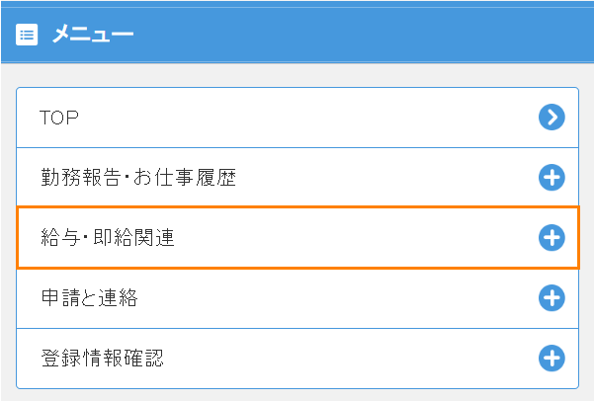The width and height of the screenshot is (594, 401).
Task: Expand 給与・即給関連 with the plus icon
Action: pyautogui.click(x=552, y=238)
